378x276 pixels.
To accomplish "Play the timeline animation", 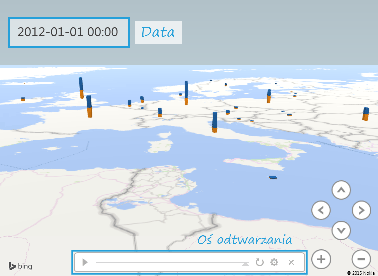I will point(85,262).
